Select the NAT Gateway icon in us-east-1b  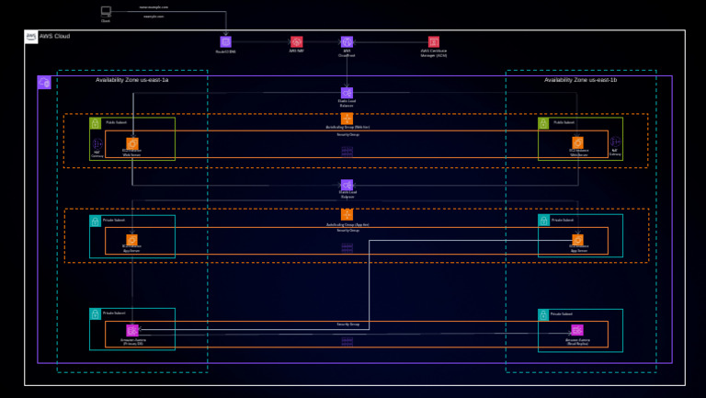pyautogui.click(x=615, y=142)
